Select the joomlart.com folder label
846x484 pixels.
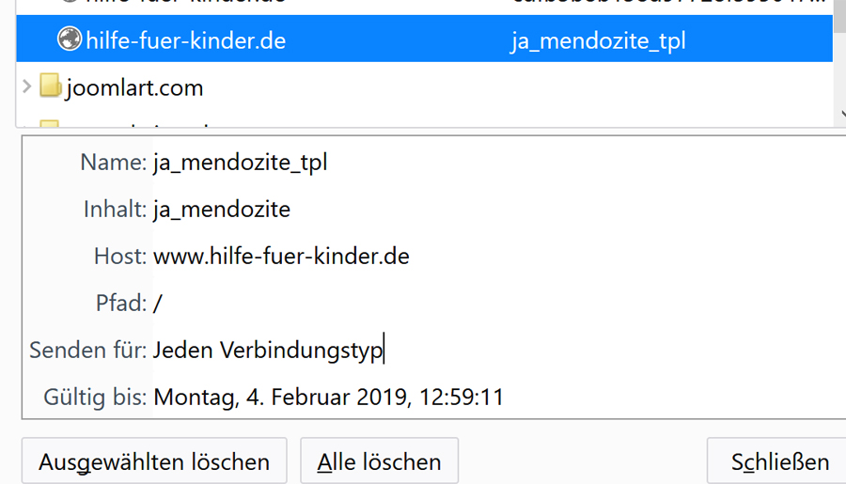tap(134, 88)
